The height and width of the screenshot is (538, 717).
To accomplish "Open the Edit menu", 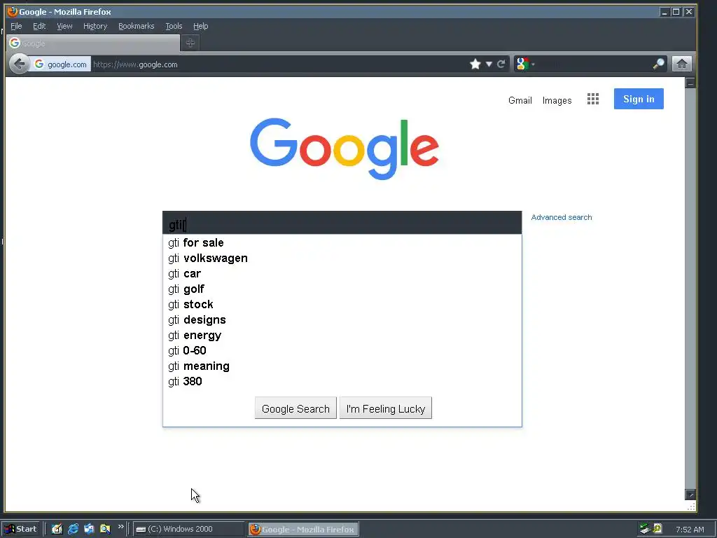I will (x=39, y=26).
